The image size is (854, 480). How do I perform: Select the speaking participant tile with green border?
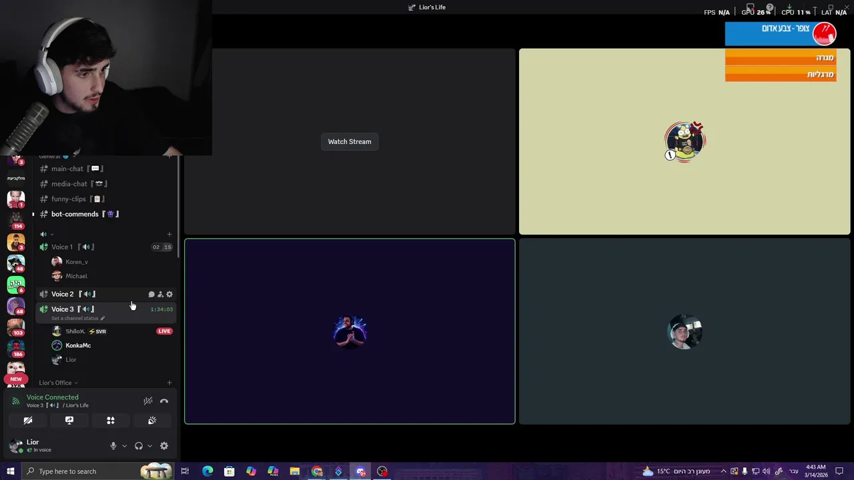tap(350, 331)
